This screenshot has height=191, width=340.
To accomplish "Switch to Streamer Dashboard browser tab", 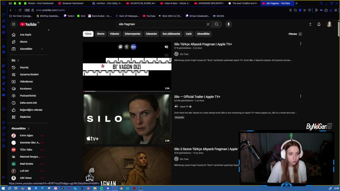I will [73, 3].
